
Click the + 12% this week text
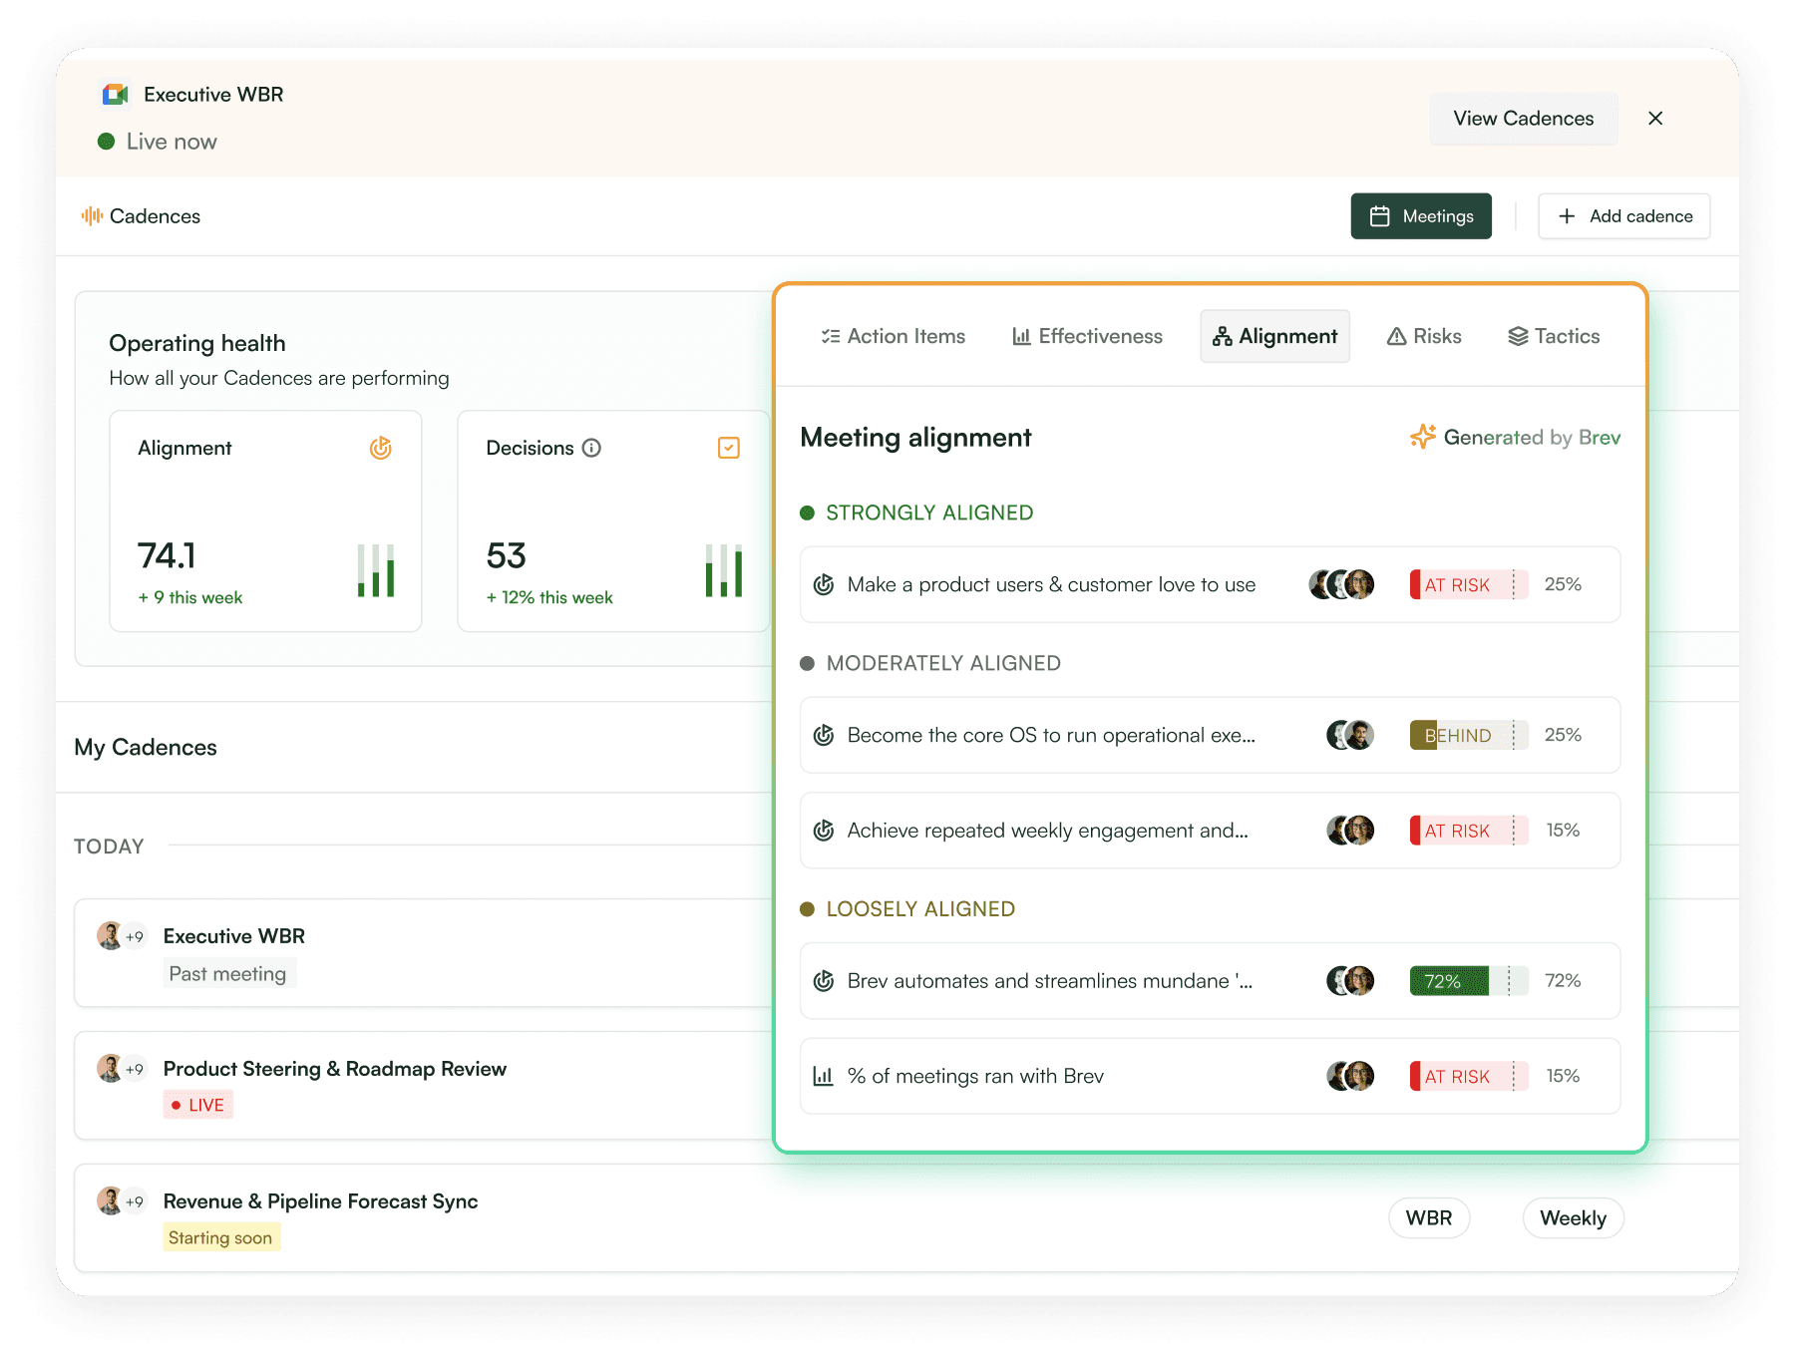point(549,598)
